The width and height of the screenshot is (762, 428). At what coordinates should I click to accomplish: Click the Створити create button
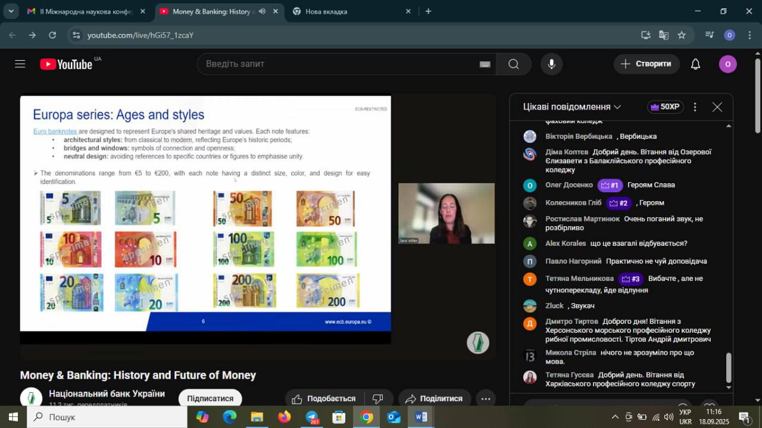(x=647, y=64)
